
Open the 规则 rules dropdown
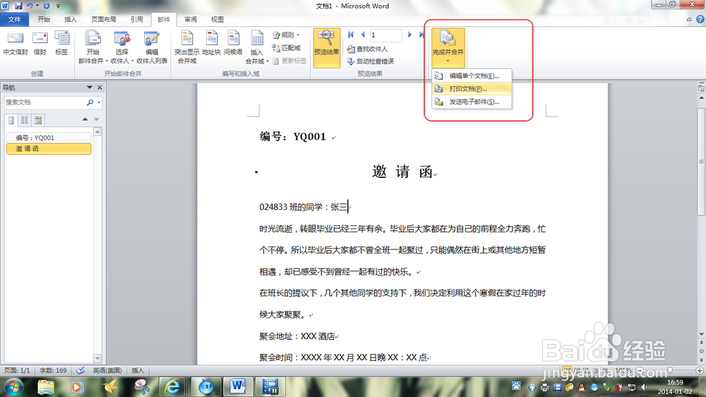pos(287,35)
